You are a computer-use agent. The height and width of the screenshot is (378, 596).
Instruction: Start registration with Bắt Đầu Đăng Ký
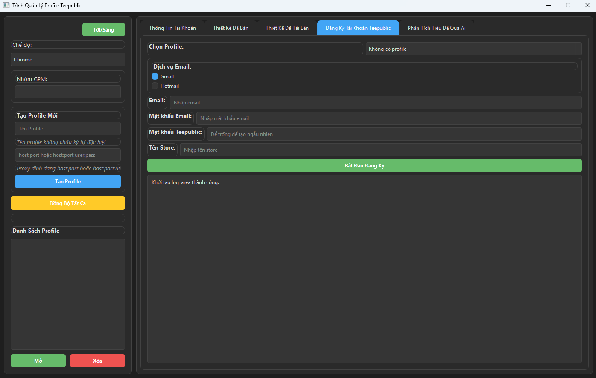pyautogui.click(x=364, y=166)
